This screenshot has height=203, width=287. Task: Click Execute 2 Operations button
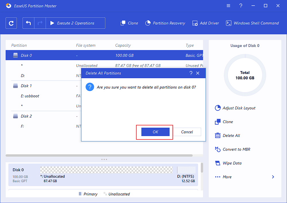coord(73,23)
